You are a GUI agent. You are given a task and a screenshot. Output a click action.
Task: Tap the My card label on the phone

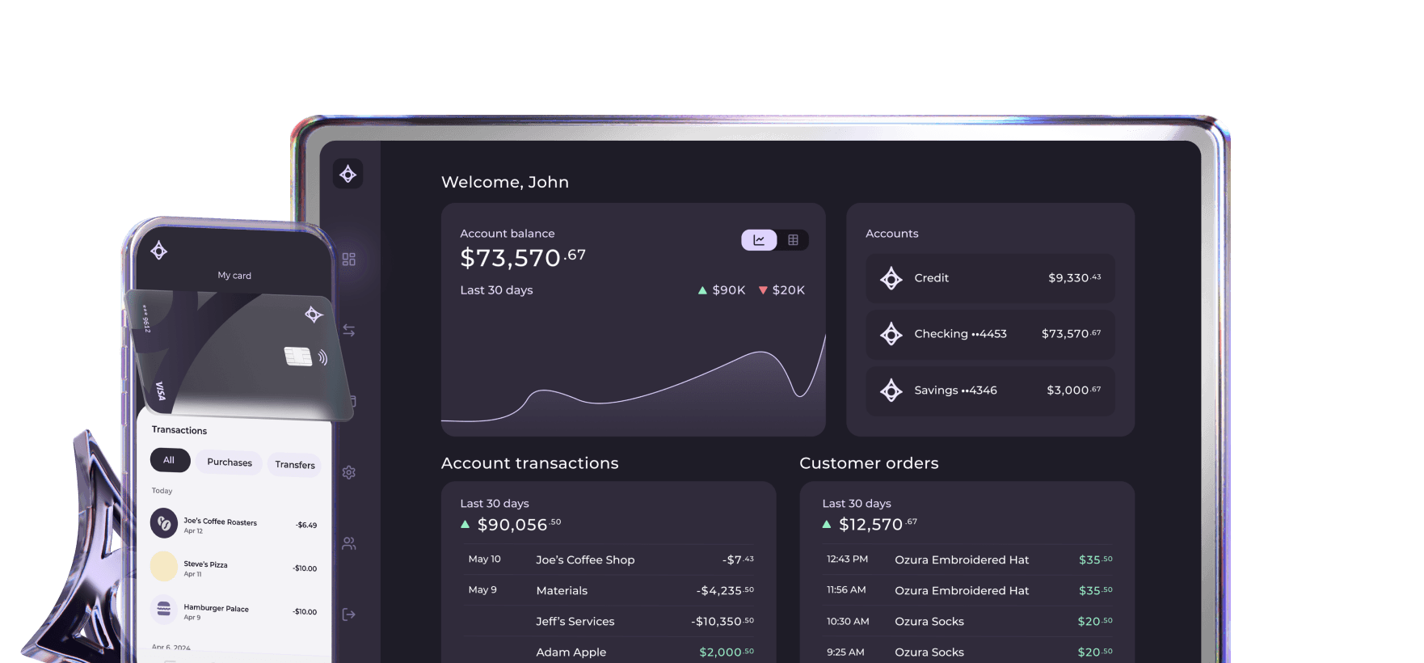(234, 276)
